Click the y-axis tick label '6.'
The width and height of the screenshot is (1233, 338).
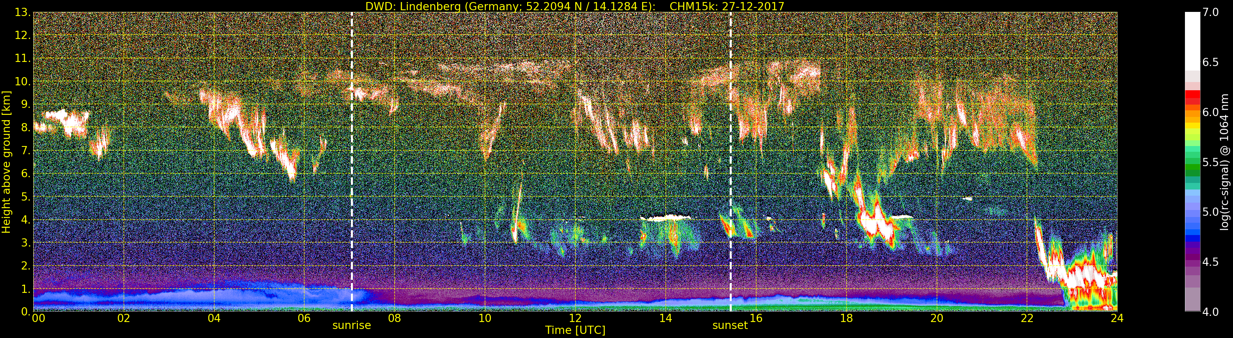pos(26,174)
